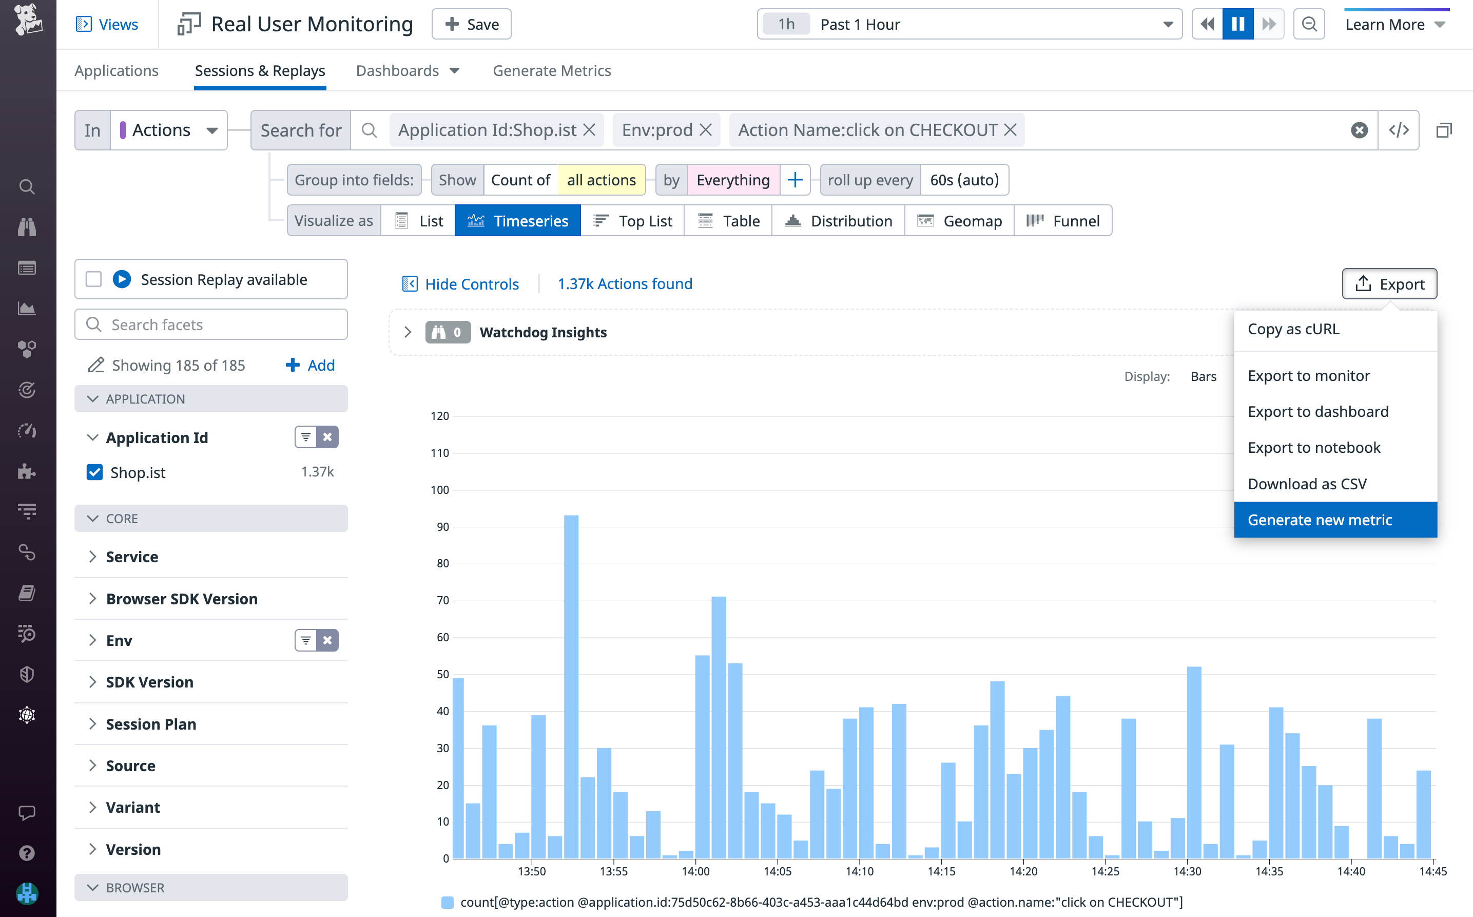Select the Geomap visualization icon
This screenshot has width=1473, height=917.
tap(959, 221)
